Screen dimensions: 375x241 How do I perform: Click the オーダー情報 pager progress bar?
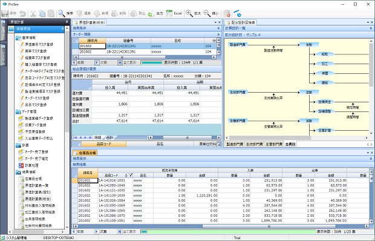coord(152,63)
